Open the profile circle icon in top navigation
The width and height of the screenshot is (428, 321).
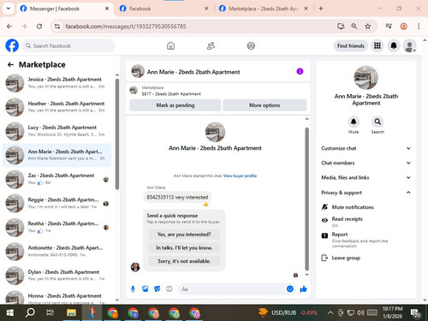click(x=251, y=45)
